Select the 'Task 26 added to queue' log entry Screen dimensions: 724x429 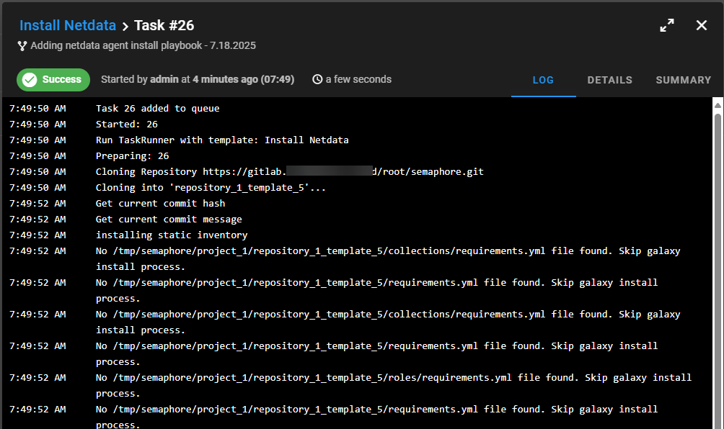click(x=157, y=109)
